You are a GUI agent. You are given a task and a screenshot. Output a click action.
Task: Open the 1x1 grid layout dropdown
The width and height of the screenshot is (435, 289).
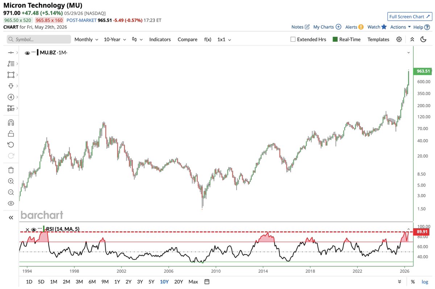pos(224,40)
